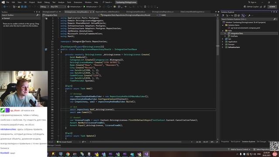Collapse the General group in Toolbox
This screenshot has height=157, width=279.
click(3, 18)
